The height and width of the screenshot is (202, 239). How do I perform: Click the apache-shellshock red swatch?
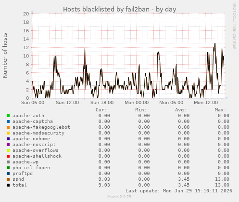(x=8, y=156)
